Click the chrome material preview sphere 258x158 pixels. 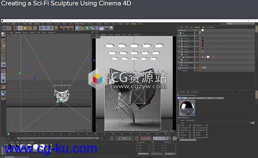pos(187,108)
